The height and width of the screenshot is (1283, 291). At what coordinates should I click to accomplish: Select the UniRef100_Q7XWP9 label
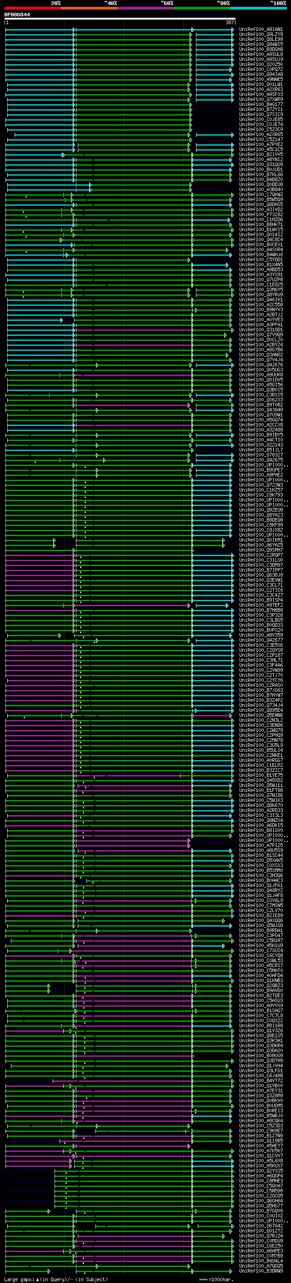(x=261, y=100)
